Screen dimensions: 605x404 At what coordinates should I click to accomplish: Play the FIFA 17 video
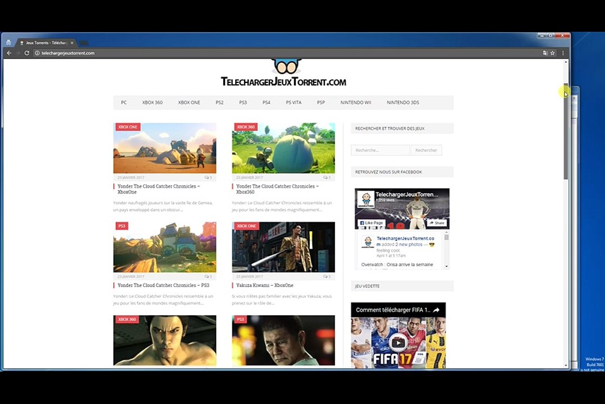(x=398, y=342)
